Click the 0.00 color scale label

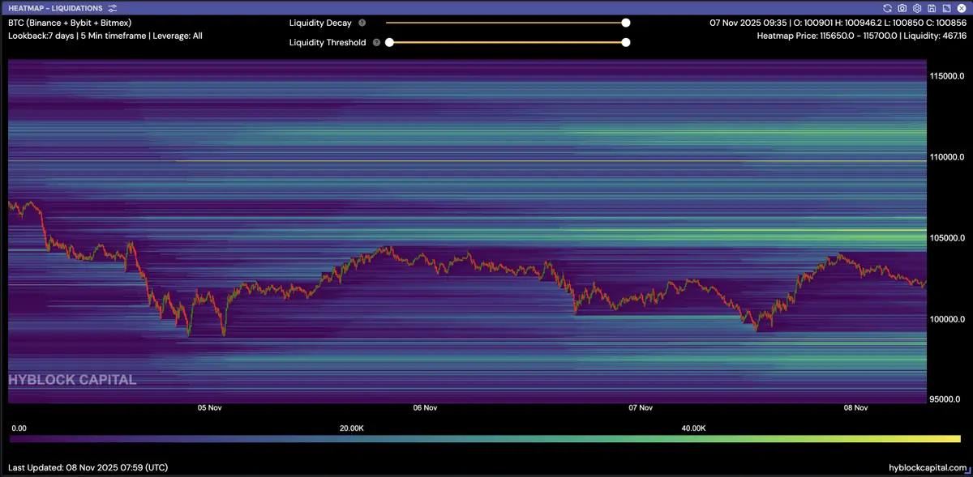(19, 428)
